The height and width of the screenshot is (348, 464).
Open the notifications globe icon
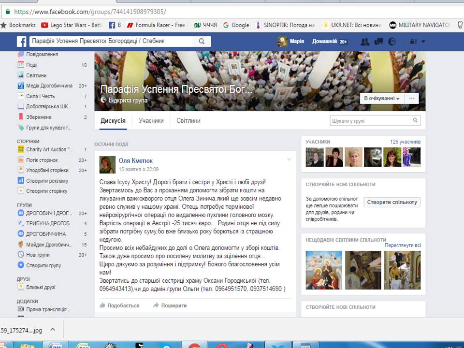(392, 42)
